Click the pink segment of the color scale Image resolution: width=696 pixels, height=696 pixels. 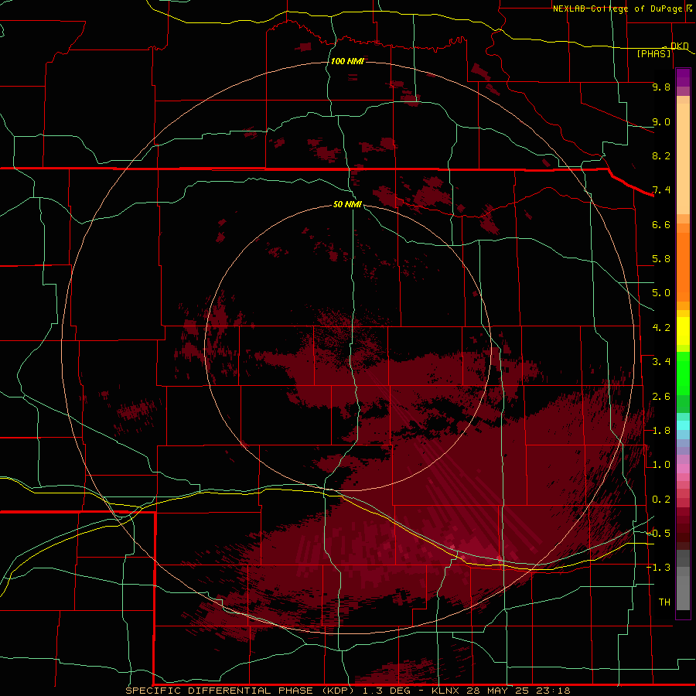[x=683, y=469]
